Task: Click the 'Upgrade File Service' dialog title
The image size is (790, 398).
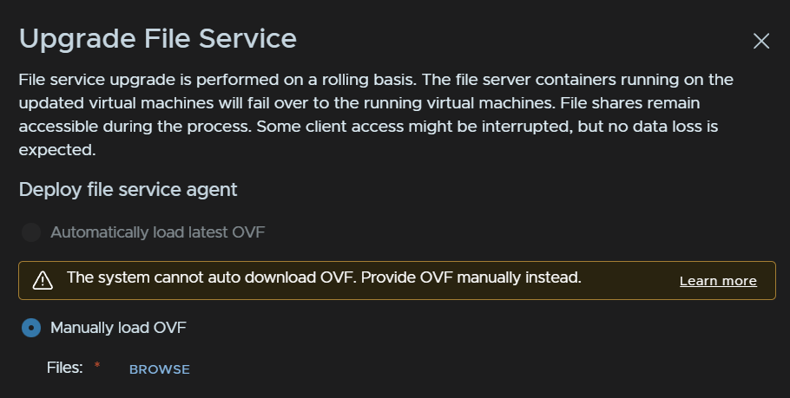Action: pyautogui.click(x=158, y=39)
